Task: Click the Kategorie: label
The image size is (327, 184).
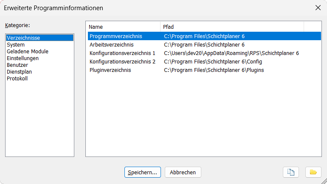Action: 17,25
